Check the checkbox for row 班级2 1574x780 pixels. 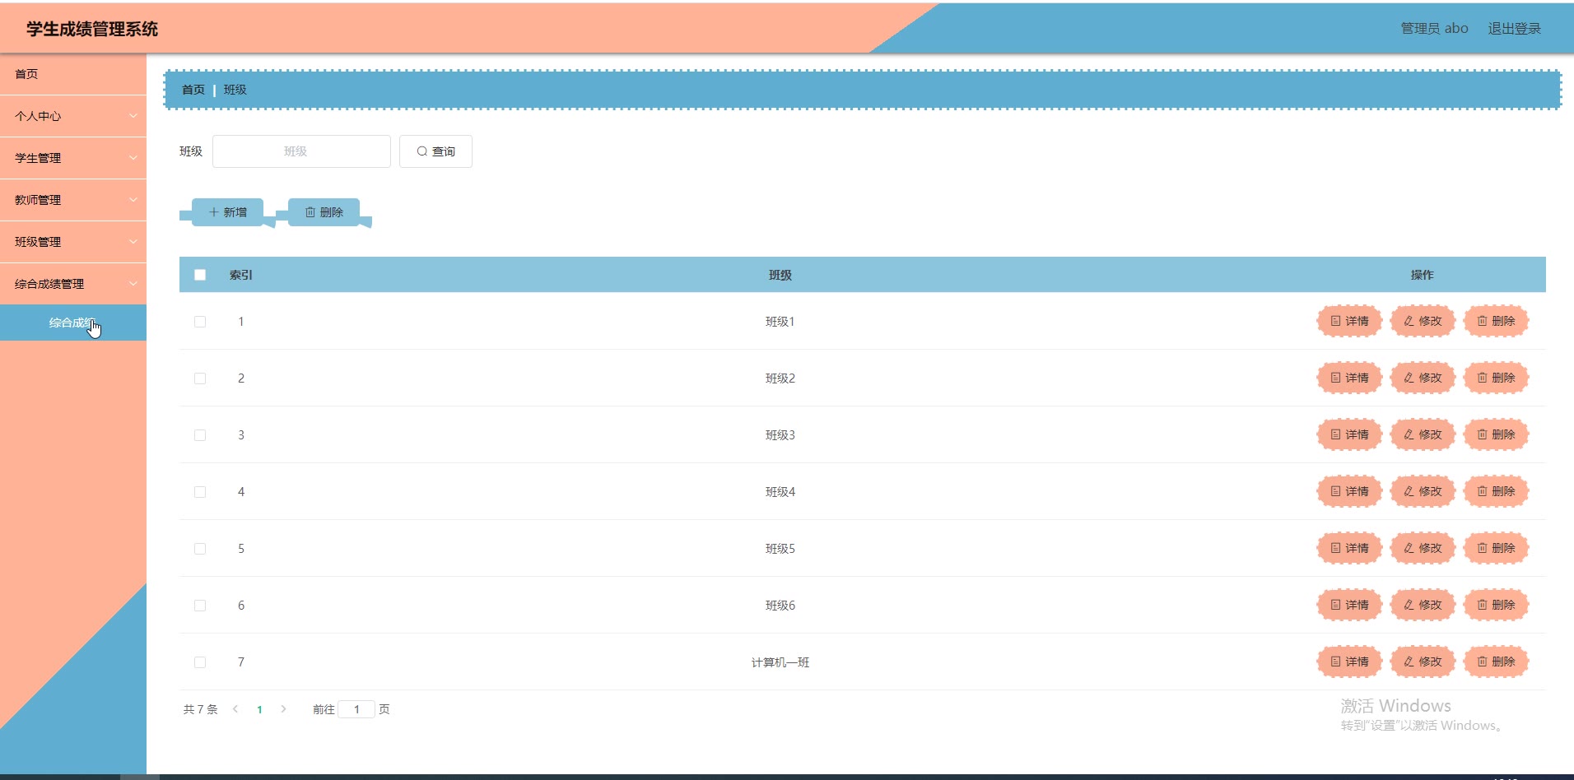point(200,378)
